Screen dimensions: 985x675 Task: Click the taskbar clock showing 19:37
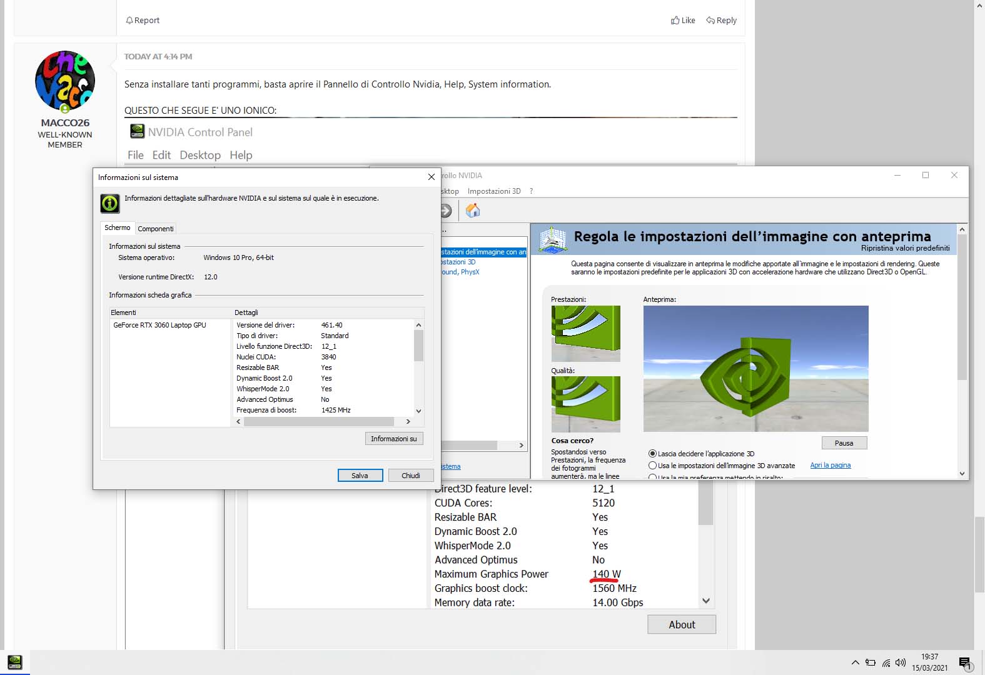coord(929,662)
